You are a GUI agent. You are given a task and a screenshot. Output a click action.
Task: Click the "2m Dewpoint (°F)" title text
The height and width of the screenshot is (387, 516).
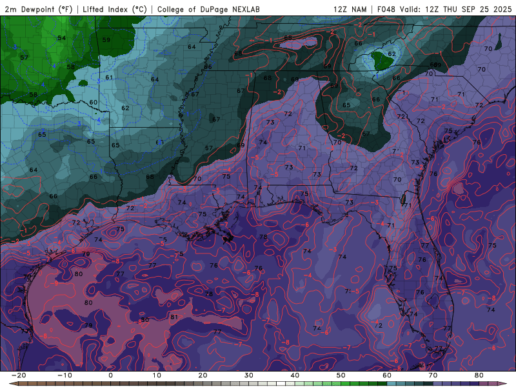(39, 9)
